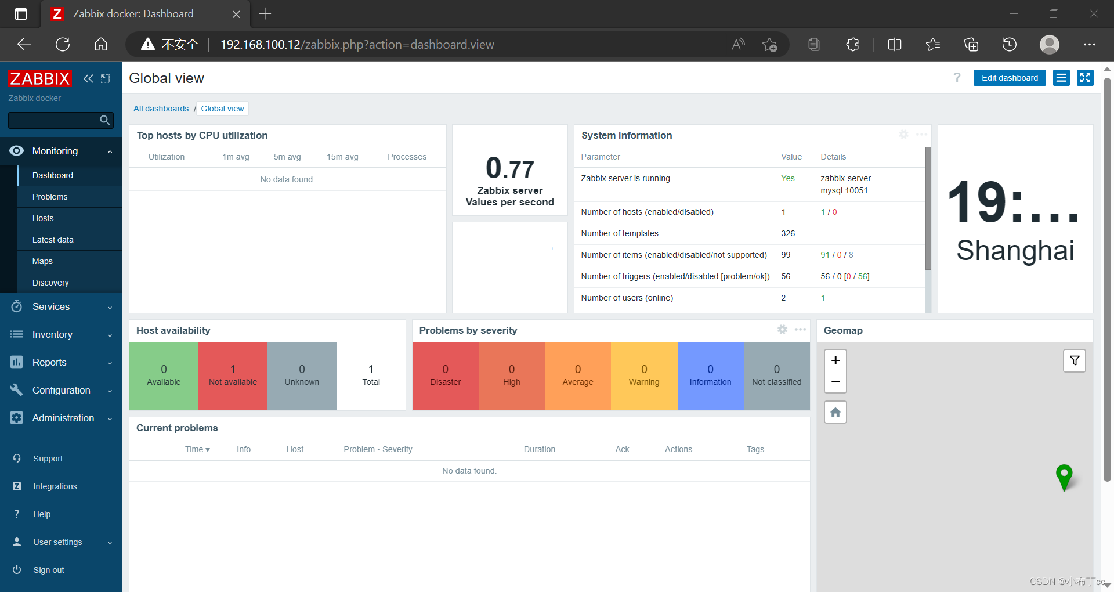Open dashboard list menu icon
1114x592 pixels.
tap(1061, 78)
